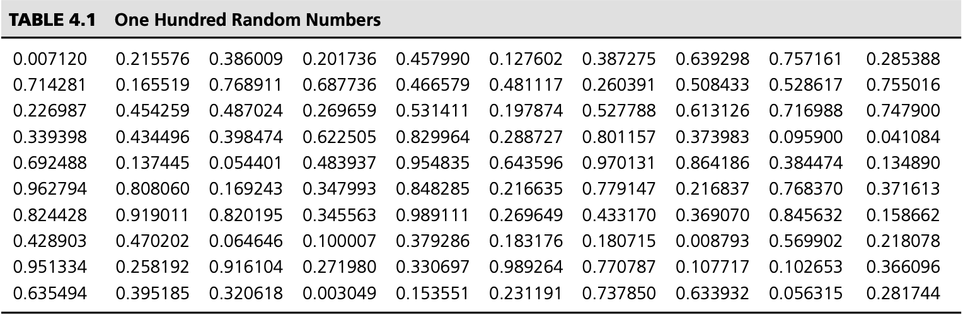Select the number 0.622505
The image size is (963, 315).
[x=339, y=137]
